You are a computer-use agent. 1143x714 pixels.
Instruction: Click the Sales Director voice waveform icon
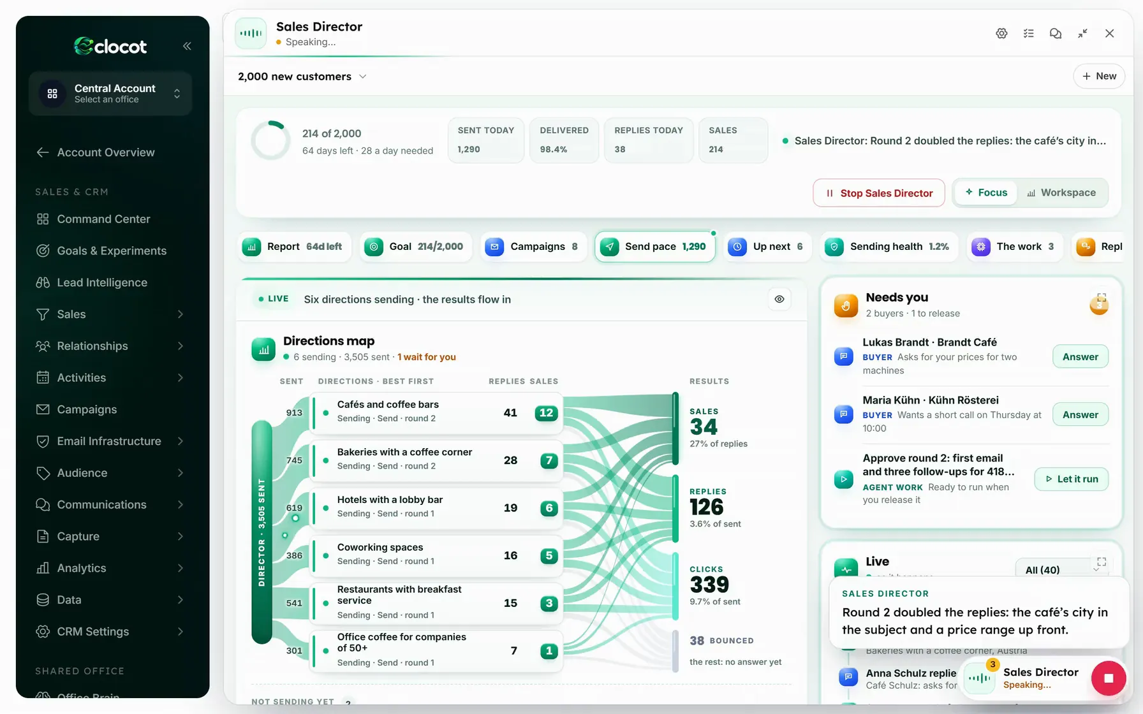(x=251, y=34)
